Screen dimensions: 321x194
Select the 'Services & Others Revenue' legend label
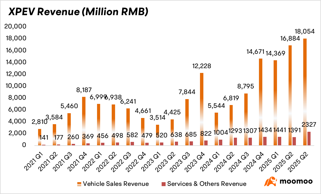(x=207, y=184)
